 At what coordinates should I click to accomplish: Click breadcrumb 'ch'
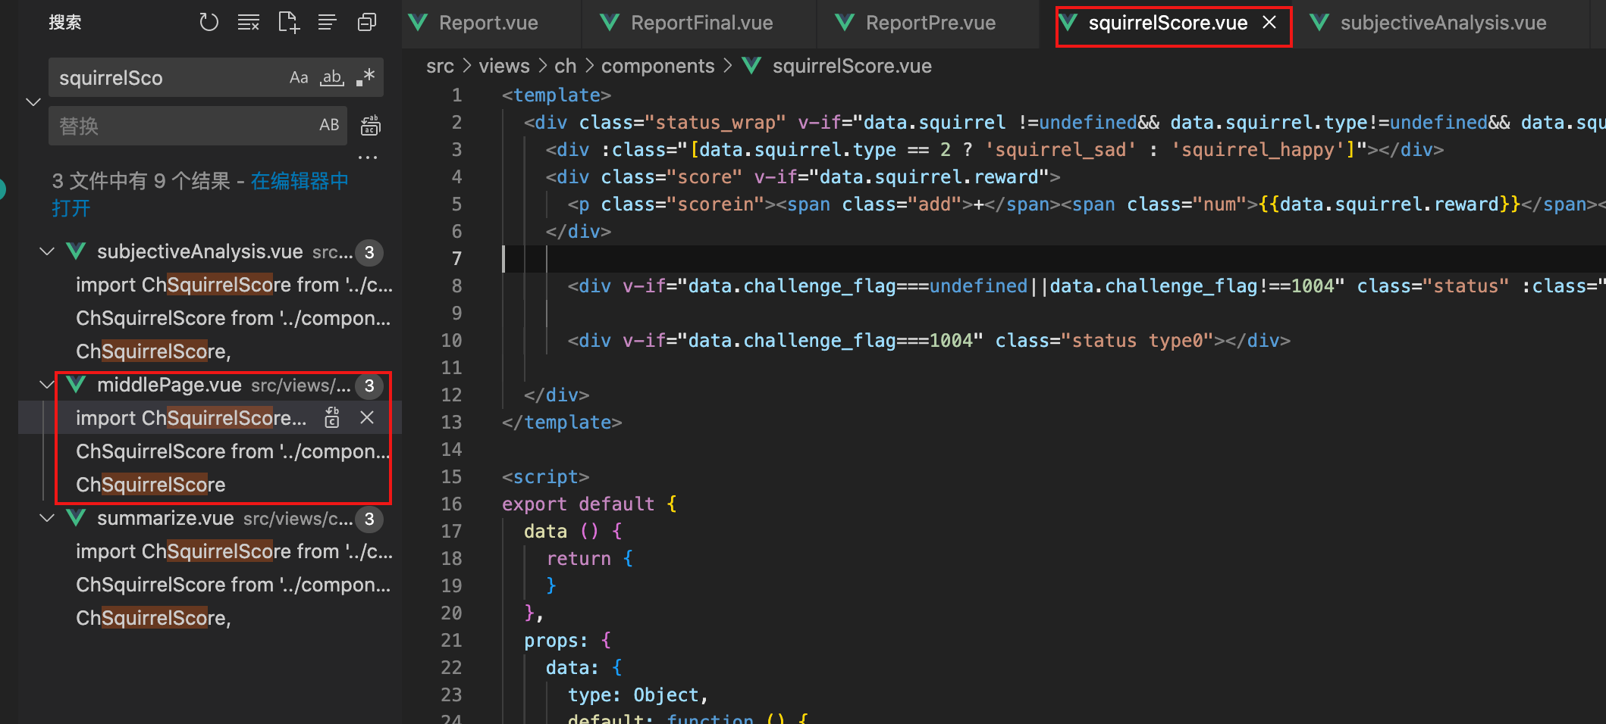click(566, 66)
